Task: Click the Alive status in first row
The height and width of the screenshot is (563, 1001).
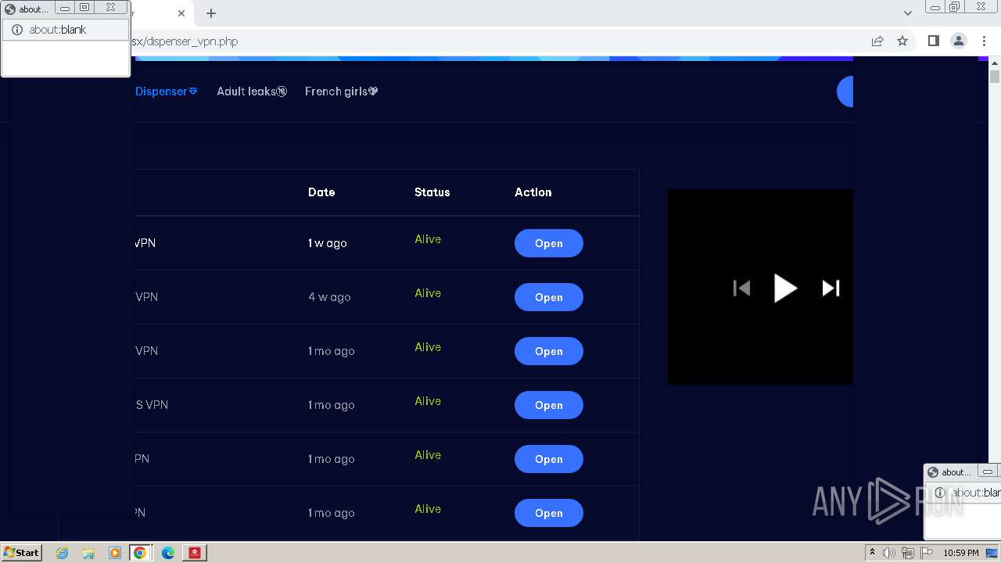Action: [x=428, y=239]
